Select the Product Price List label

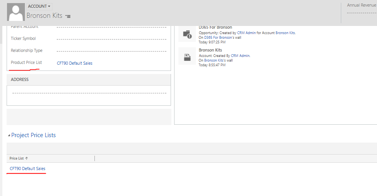[26, 62]
